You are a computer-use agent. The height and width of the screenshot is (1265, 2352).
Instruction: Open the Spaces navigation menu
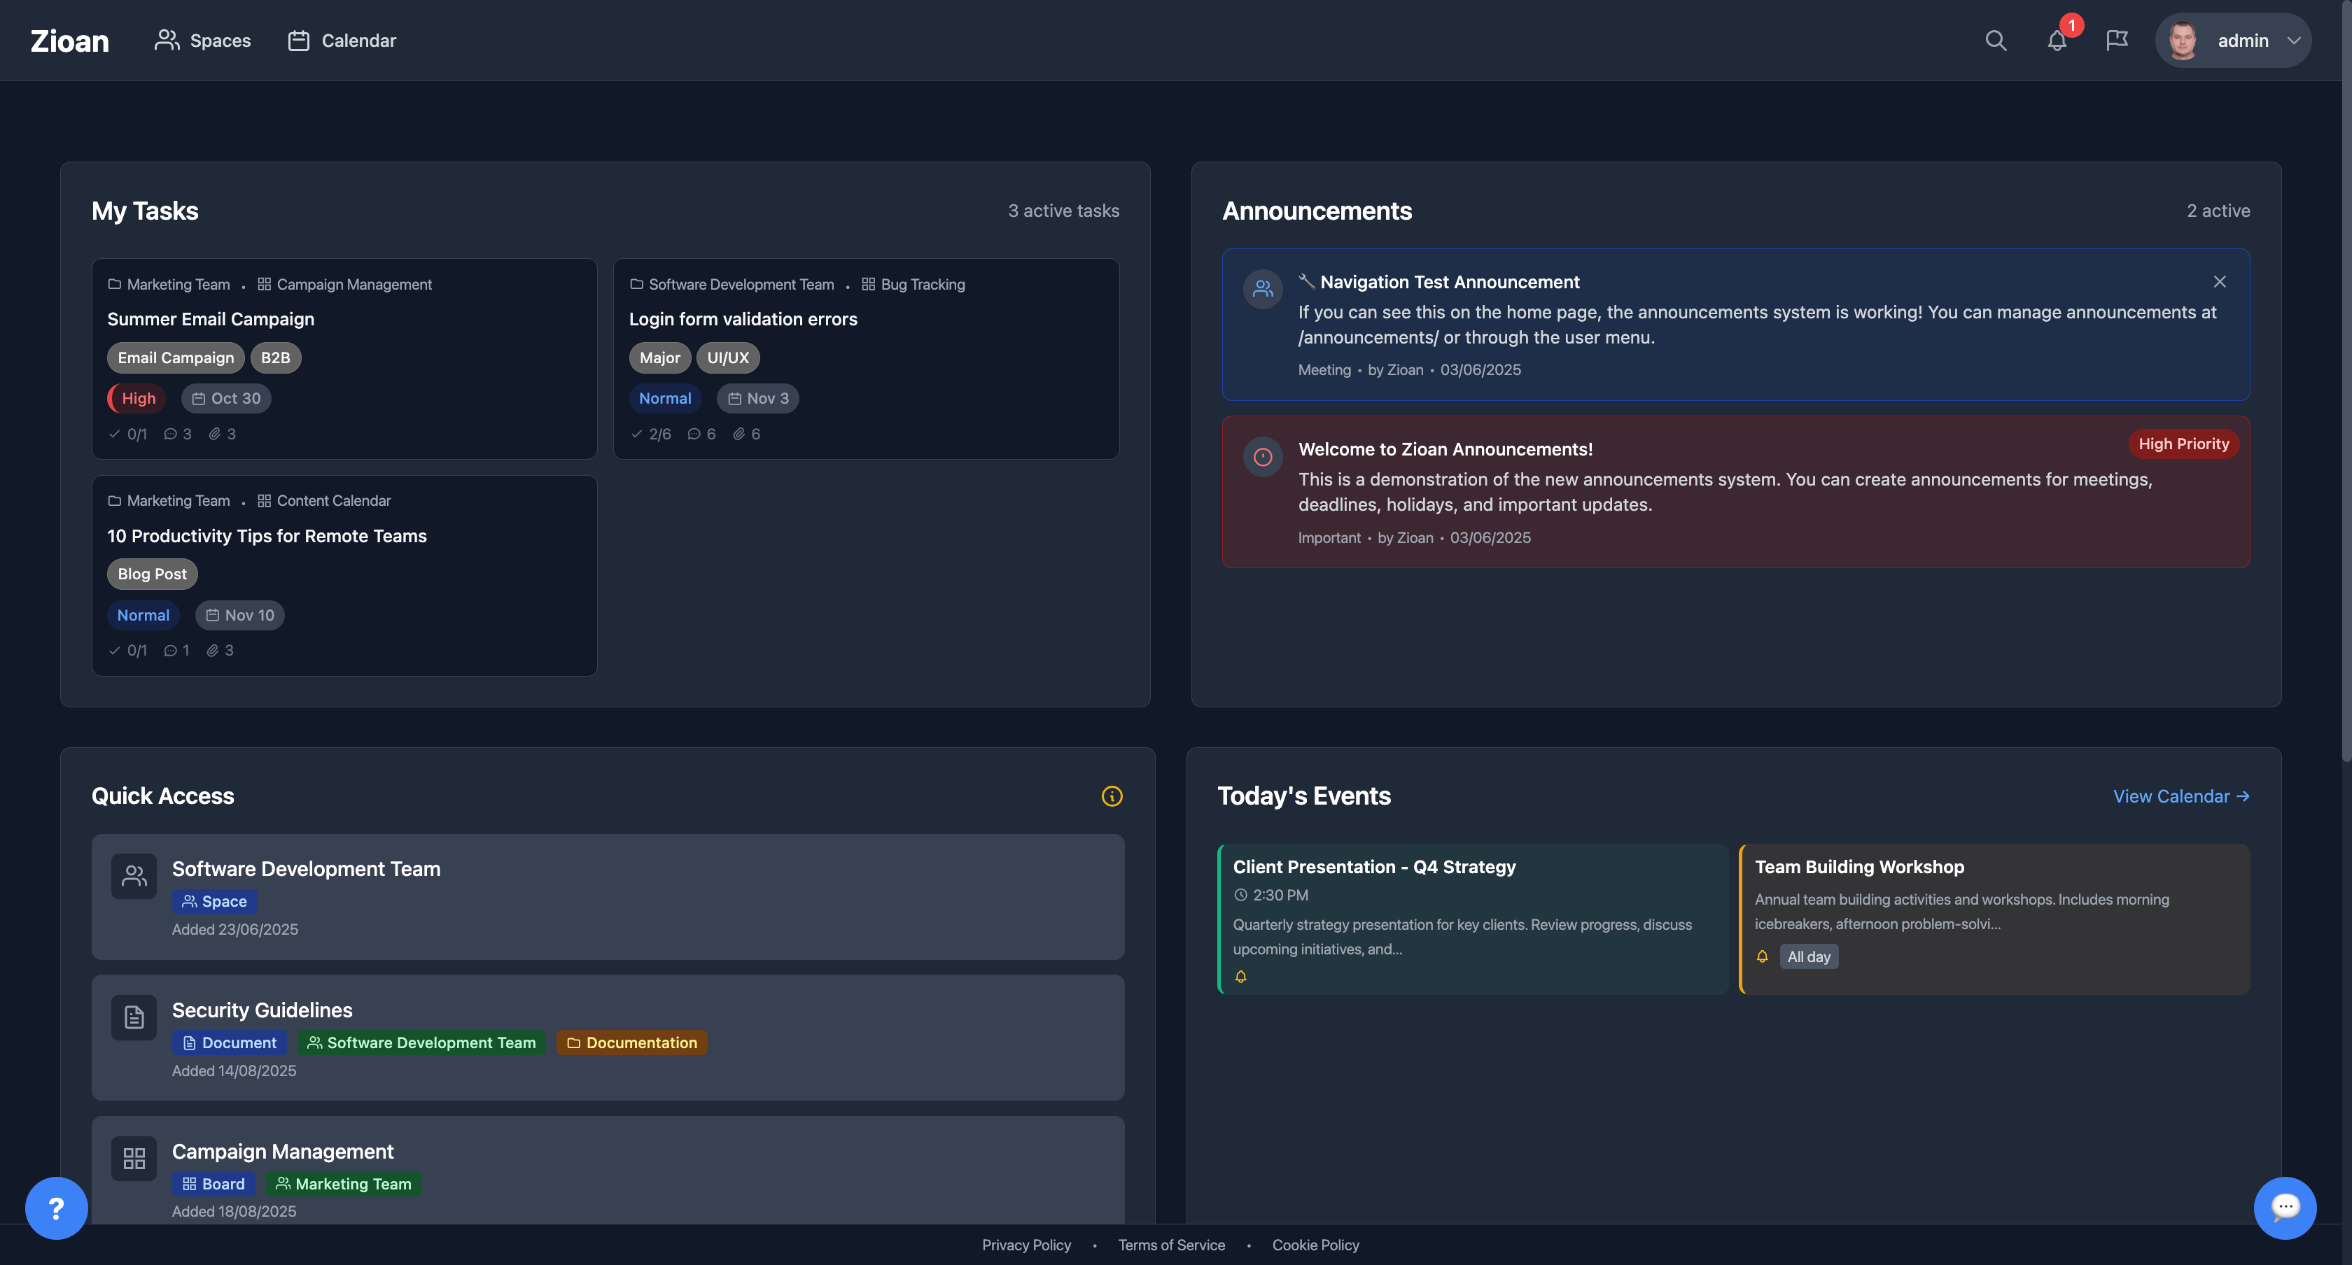click(x=203, y=40)
